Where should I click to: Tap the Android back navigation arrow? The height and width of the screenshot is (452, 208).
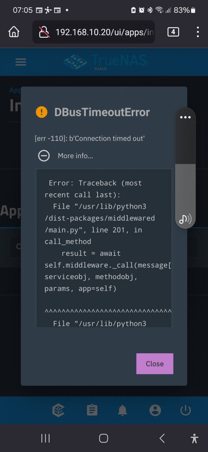[x=162, y=438]
